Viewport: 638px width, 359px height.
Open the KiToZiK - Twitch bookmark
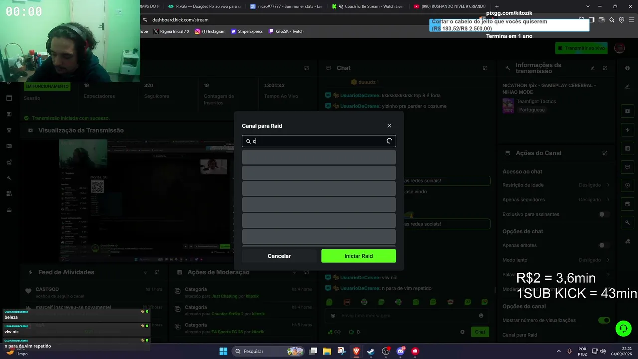[x=286, y=31]
